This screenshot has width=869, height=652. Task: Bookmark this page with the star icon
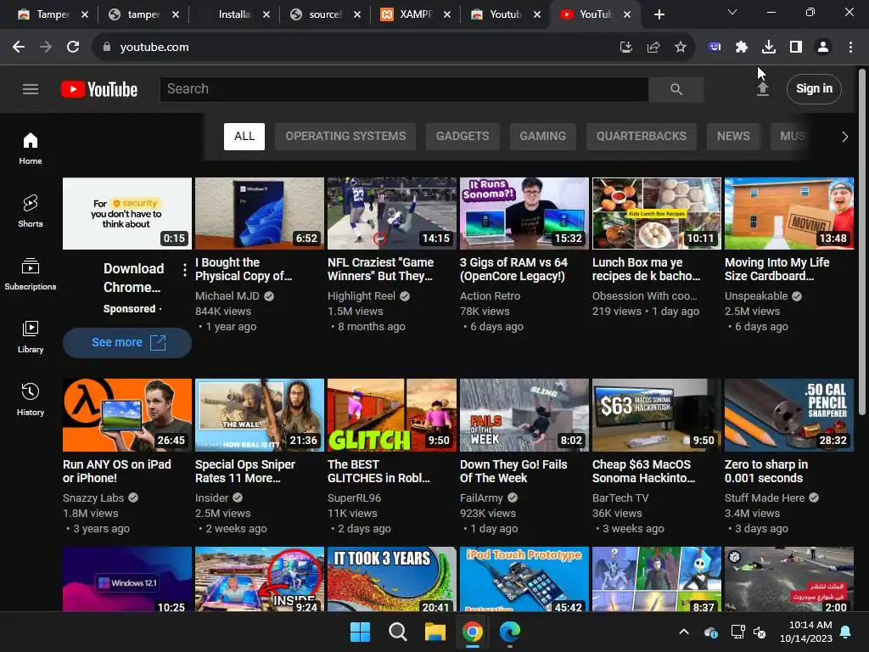click(x=681, y=48)
